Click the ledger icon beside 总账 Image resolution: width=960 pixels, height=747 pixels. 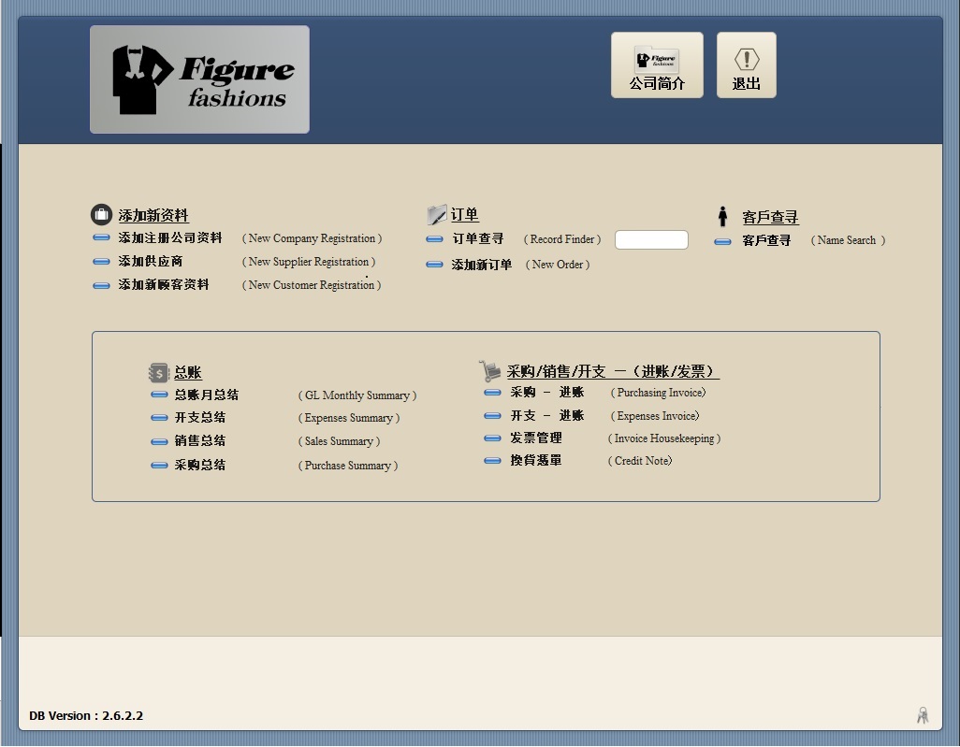158,372
